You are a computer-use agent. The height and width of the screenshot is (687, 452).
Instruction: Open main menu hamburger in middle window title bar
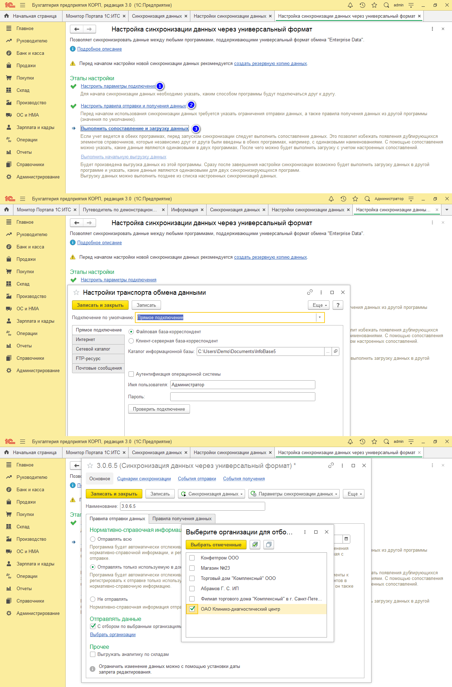(x=23, y=199)
